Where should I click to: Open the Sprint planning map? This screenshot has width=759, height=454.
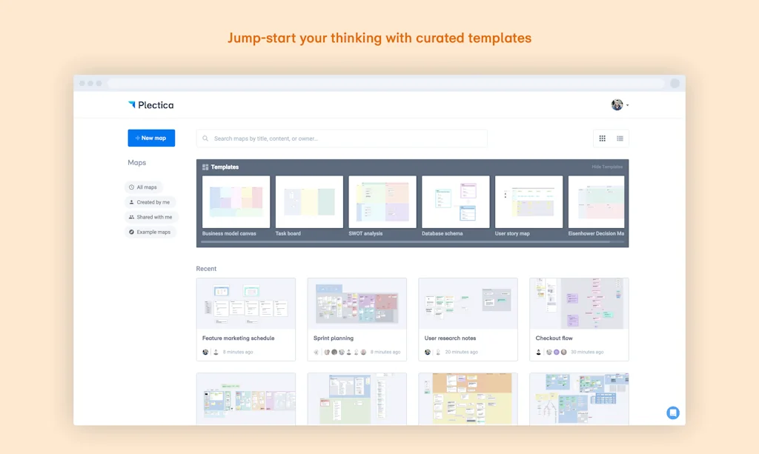357,304
